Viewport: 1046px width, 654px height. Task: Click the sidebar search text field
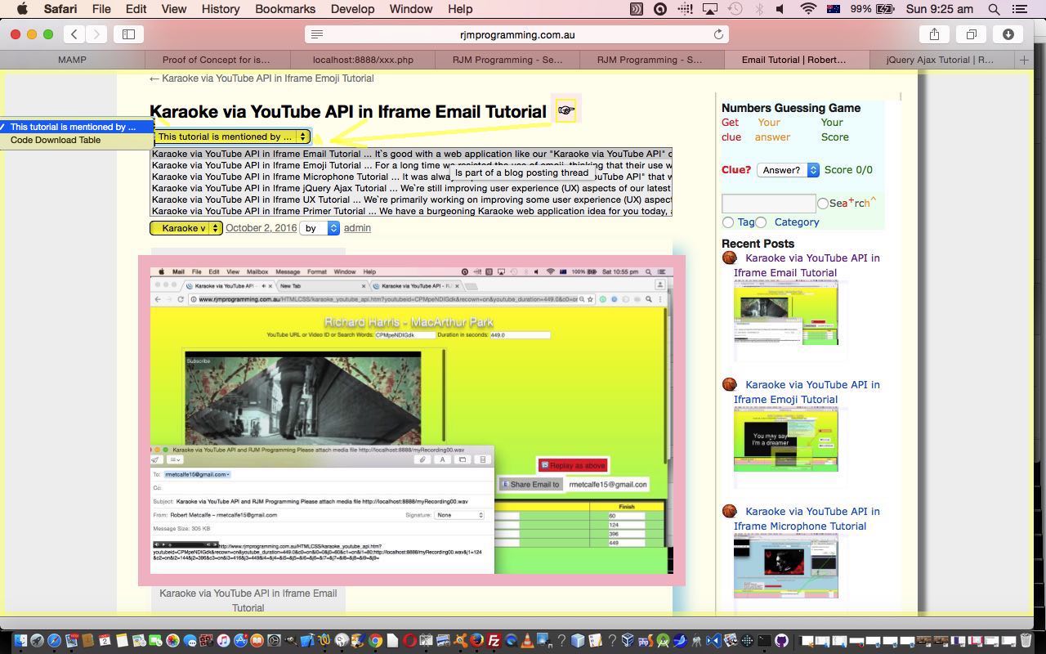(768, 203)
